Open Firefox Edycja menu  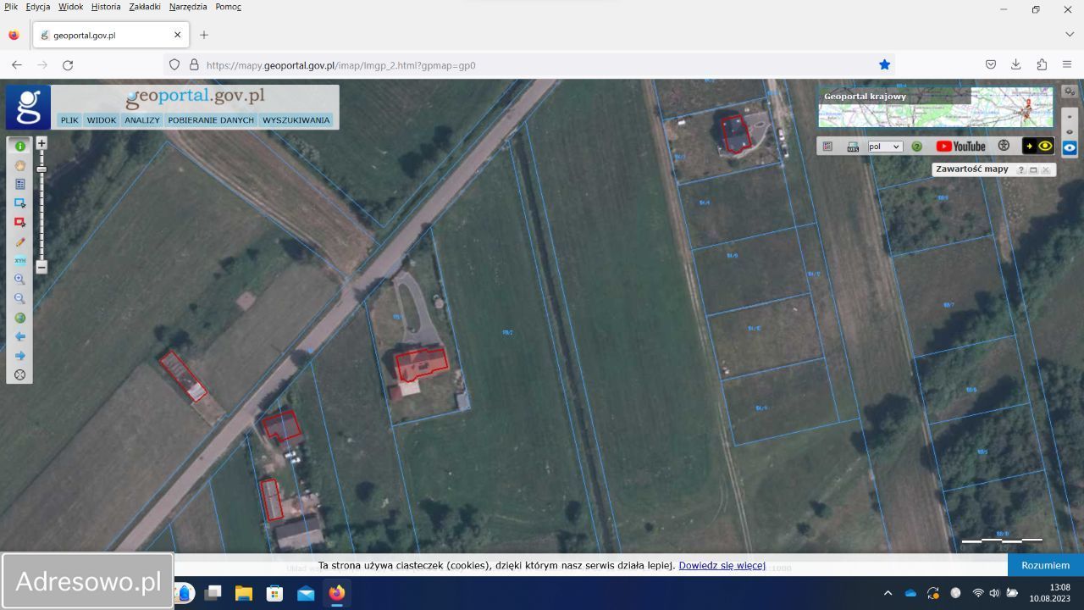tap(38, 7)
